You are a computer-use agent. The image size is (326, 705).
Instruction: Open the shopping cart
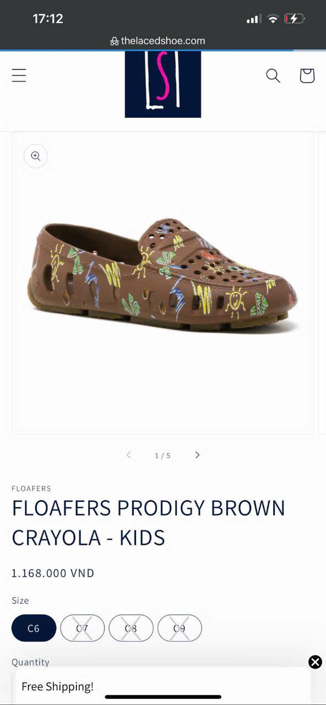tap(307, 75)
